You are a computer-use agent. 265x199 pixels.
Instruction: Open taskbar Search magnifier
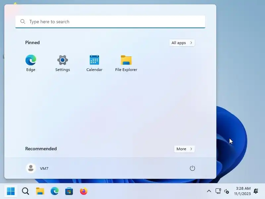point(26,191)
